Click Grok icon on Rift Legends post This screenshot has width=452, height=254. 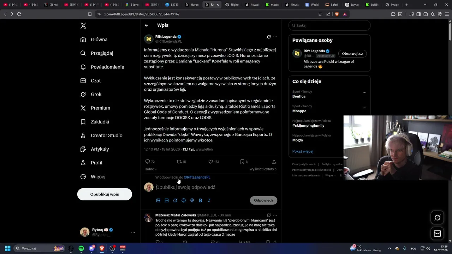pos(269,37)
